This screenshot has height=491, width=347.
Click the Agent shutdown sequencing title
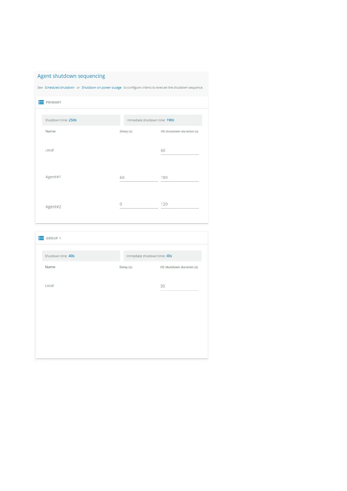[x=71, y=76]
